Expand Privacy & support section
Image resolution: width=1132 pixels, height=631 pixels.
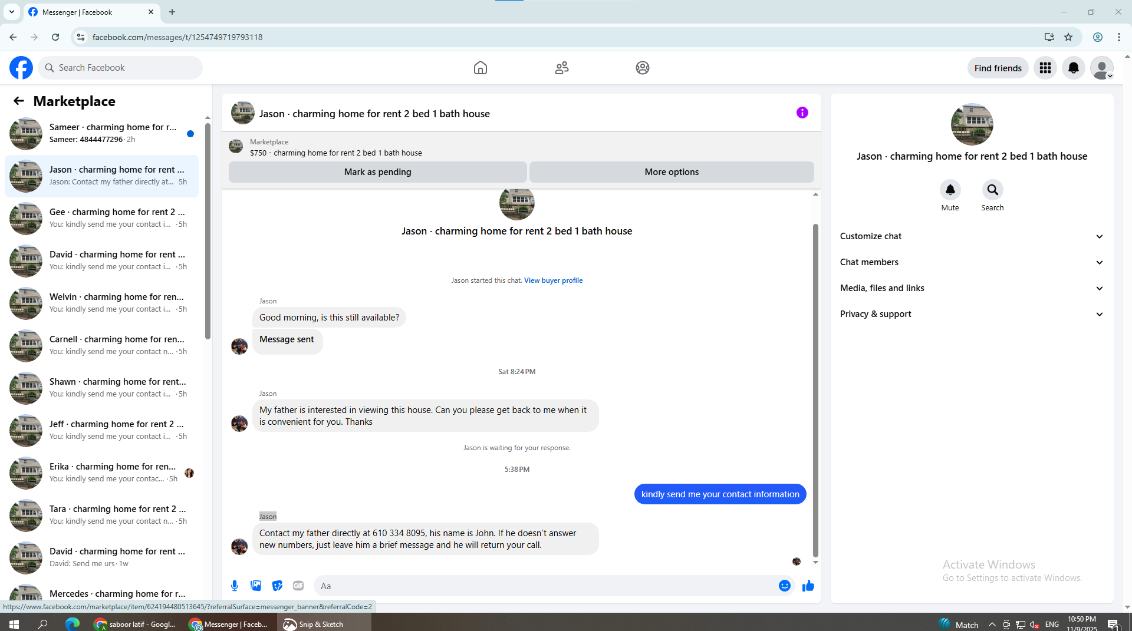click(x=972, y=314)
